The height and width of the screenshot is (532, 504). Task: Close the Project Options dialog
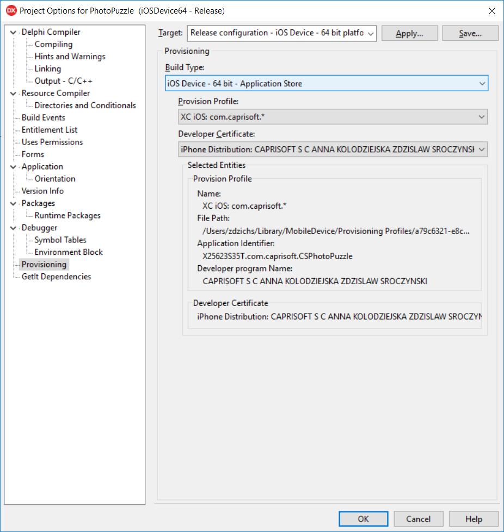coord(492,11)
